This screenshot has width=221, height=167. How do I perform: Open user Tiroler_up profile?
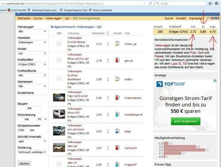[130, 44]
